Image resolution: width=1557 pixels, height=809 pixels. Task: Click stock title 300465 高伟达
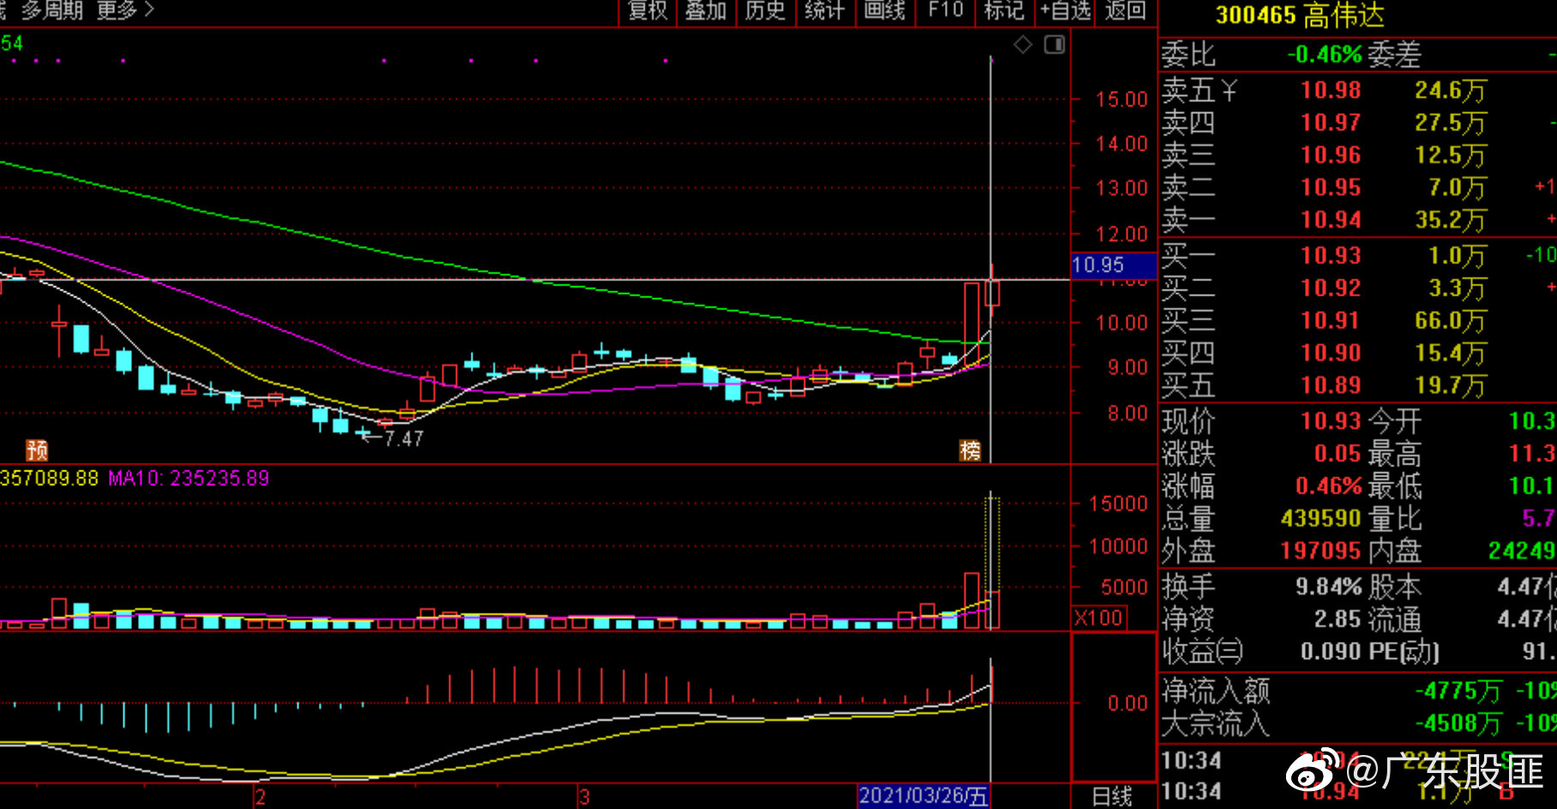1300,15
